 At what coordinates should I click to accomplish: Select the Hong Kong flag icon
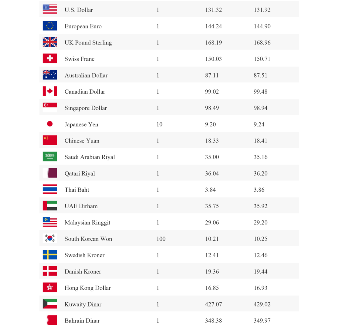point(50,287)
